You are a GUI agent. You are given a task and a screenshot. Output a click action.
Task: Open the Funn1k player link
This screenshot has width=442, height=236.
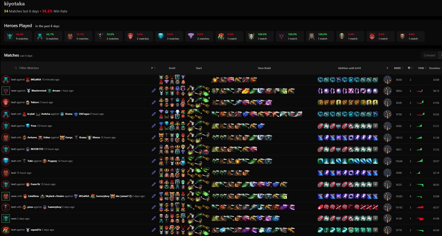(35, 184)
